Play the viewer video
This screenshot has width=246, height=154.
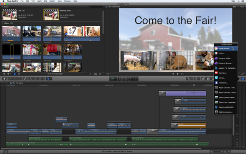[178, 74]
